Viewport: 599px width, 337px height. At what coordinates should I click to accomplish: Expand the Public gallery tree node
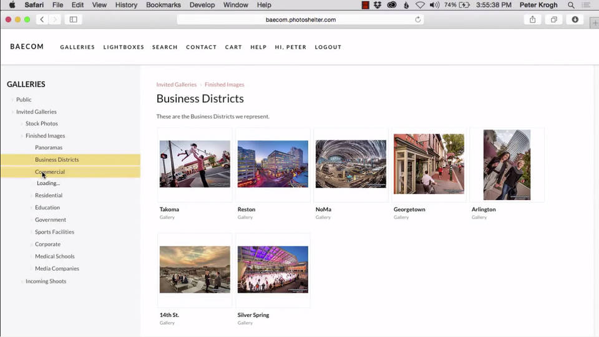[x=12, y=100]
